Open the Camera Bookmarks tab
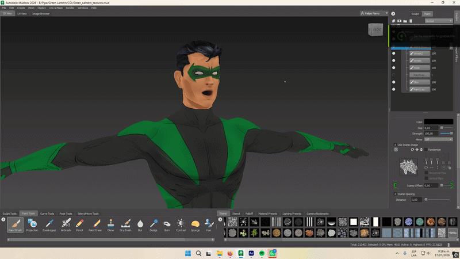Viewport: 460px width, 259px height. (x=317, y=214)
